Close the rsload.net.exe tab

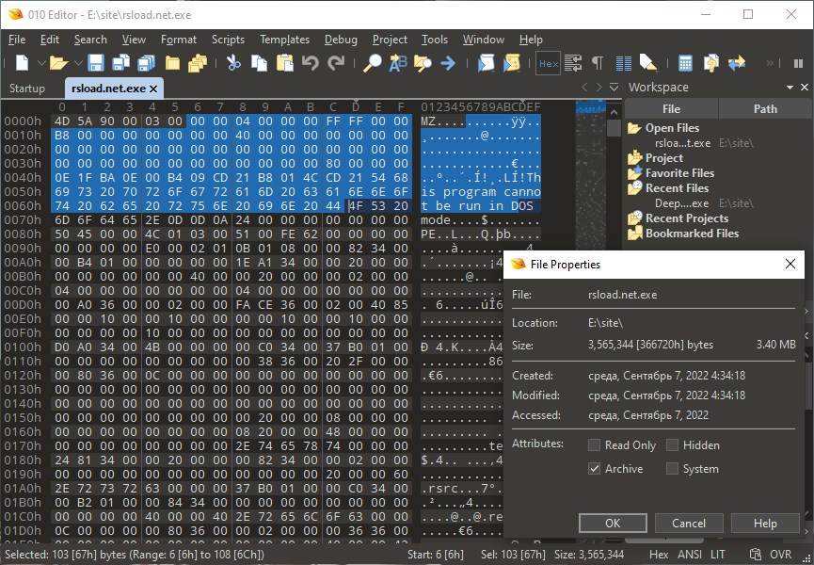tap(153, 89)
